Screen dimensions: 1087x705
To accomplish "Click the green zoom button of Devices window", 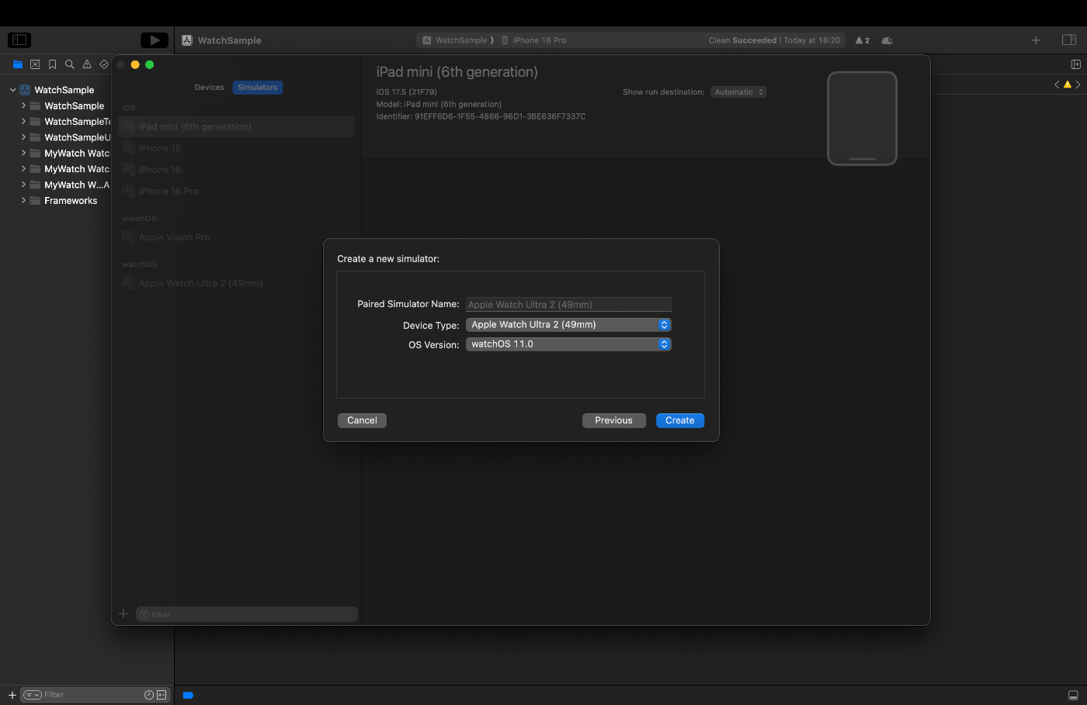I will point(150,64).
